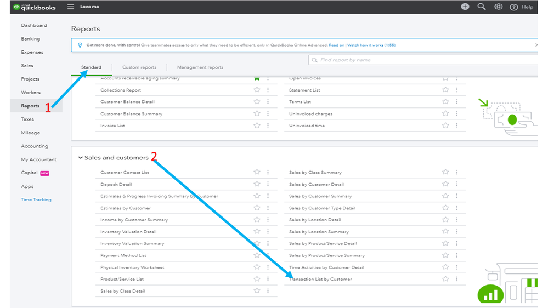548x308 pixels.
Task: Open more options for Sales by Class Summary
Action: click(456, 172)
